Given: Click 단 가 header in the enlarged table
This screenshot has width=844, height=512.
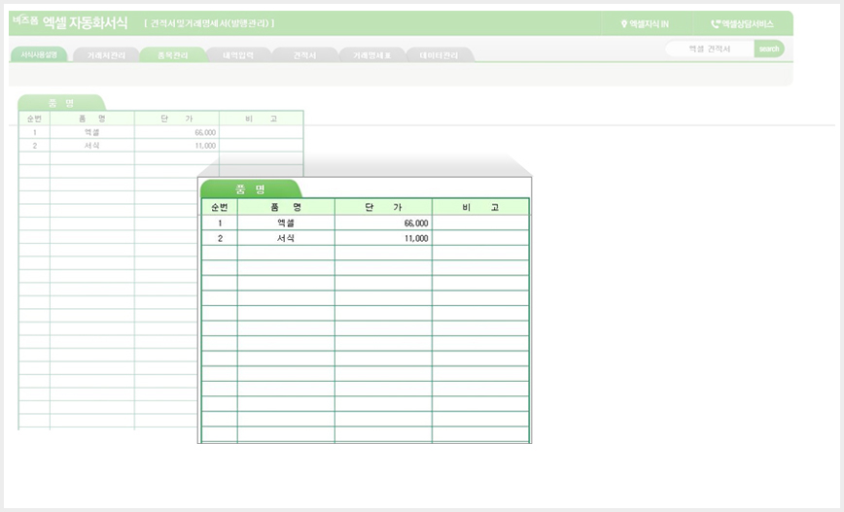Looking at the screenshot, I should (383, 207).
